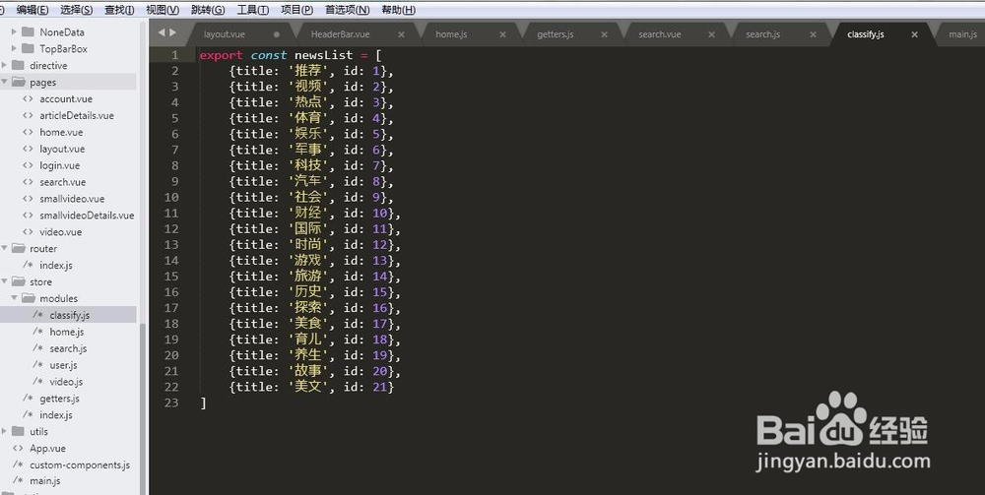Close the search.vue tab
This screenshot has height=495, width=985.
tap(711, 34)
